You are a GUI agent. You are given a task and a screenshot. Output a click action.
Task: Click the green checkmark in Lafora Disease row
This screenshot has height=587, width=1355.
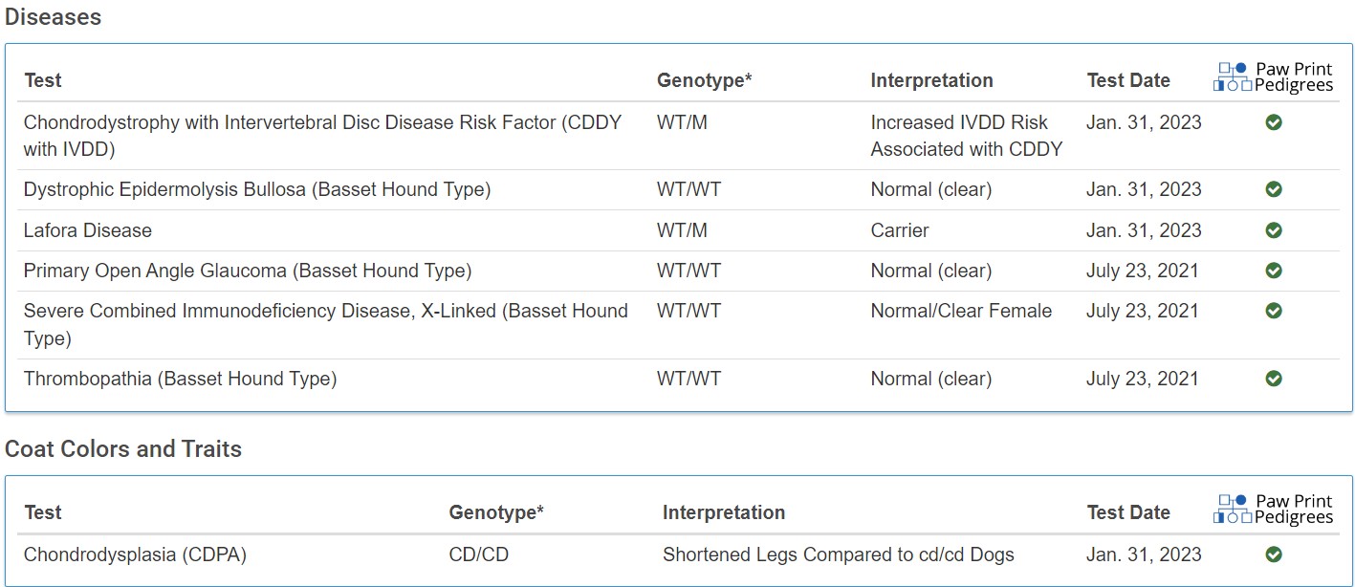1273,230
